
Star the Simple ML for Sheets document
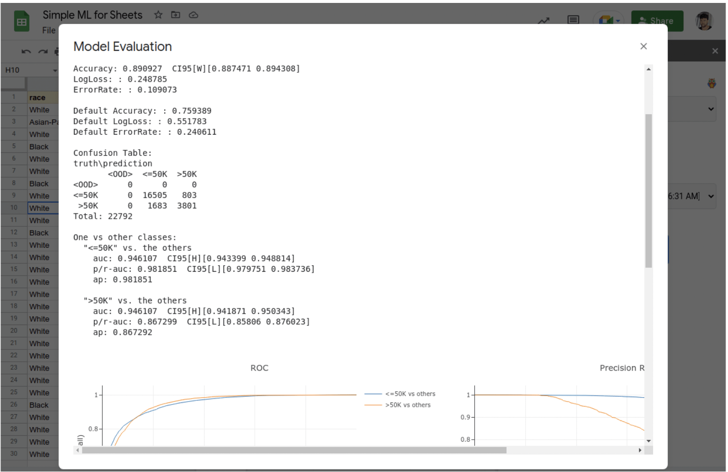[x=158, y=15]
